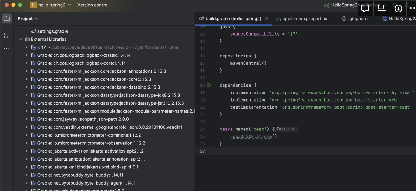Expand json-path:2.8.0 library node
416x191 pixels.
click(26, 119)
